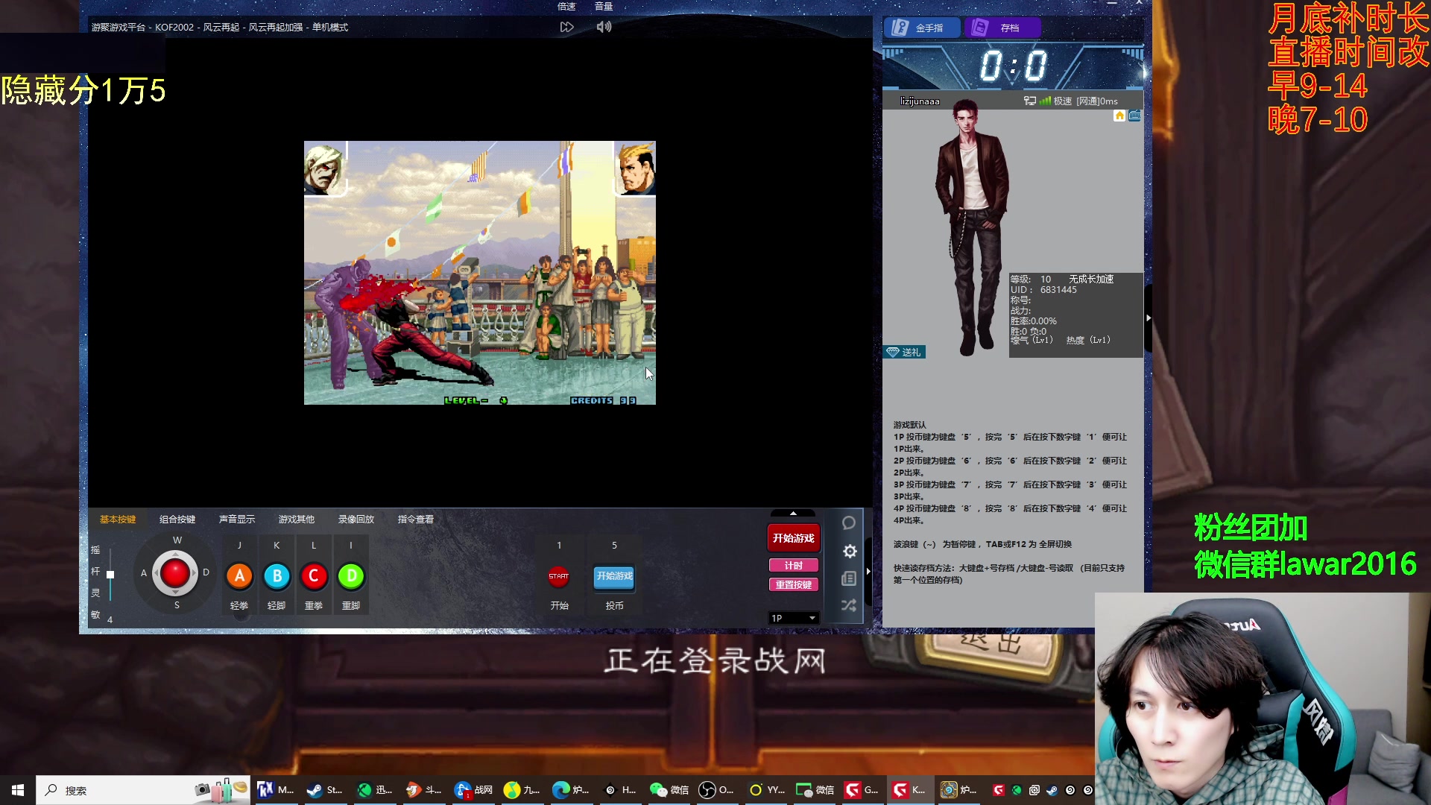Click the 送礼 gift button

coord(905,352)
